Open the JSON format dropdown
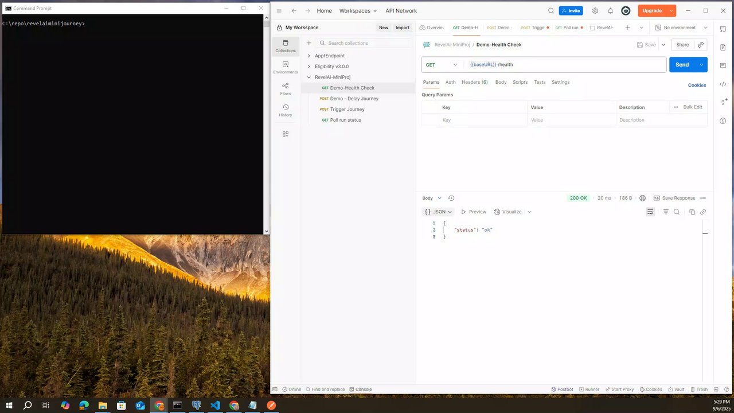Viewport: 734px width, 413px height. 439,212
